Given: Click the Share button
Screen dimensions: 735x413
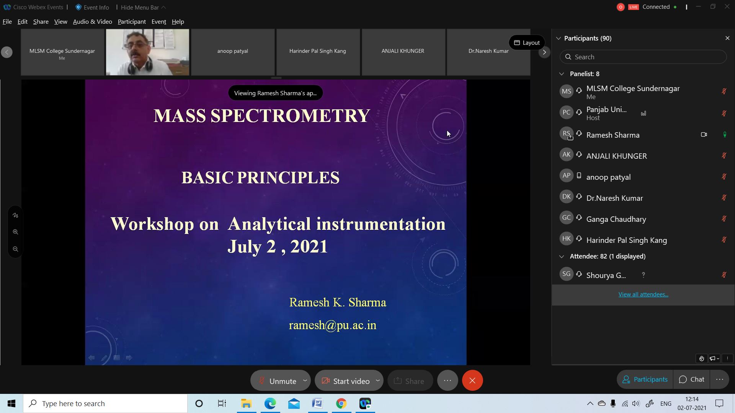Looking at the screenshot, I should (410, 381).
